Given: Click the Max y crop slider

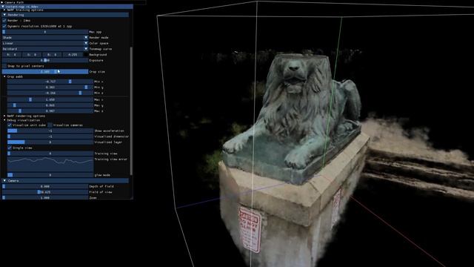Looking at the screenshot, I should tap(50, 105).
